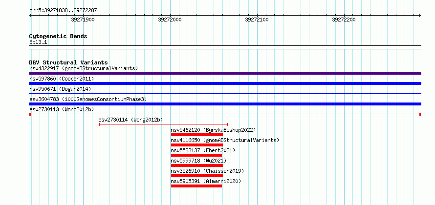Click ruler position 39272200
Screen dimensions: 435x205
(344, 20)
